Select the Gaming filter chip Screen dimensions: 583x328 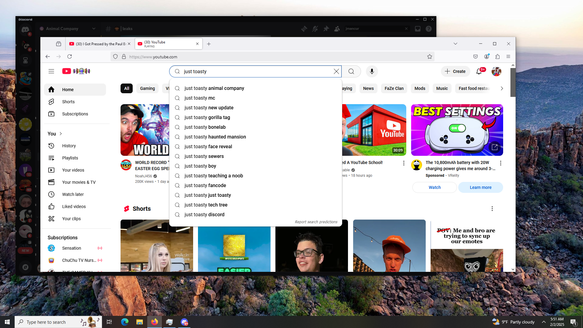(147, 88)
